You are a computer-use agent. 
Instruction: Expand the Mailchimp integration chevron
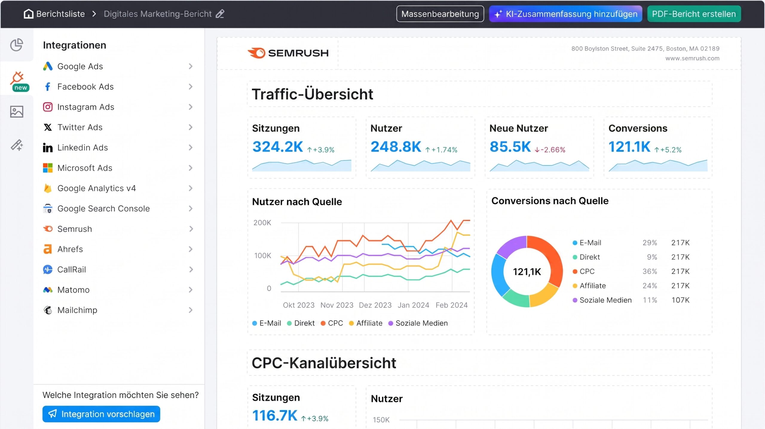tap(191, 310)
